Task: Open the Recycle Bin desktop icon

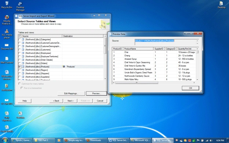Action: 7,5
